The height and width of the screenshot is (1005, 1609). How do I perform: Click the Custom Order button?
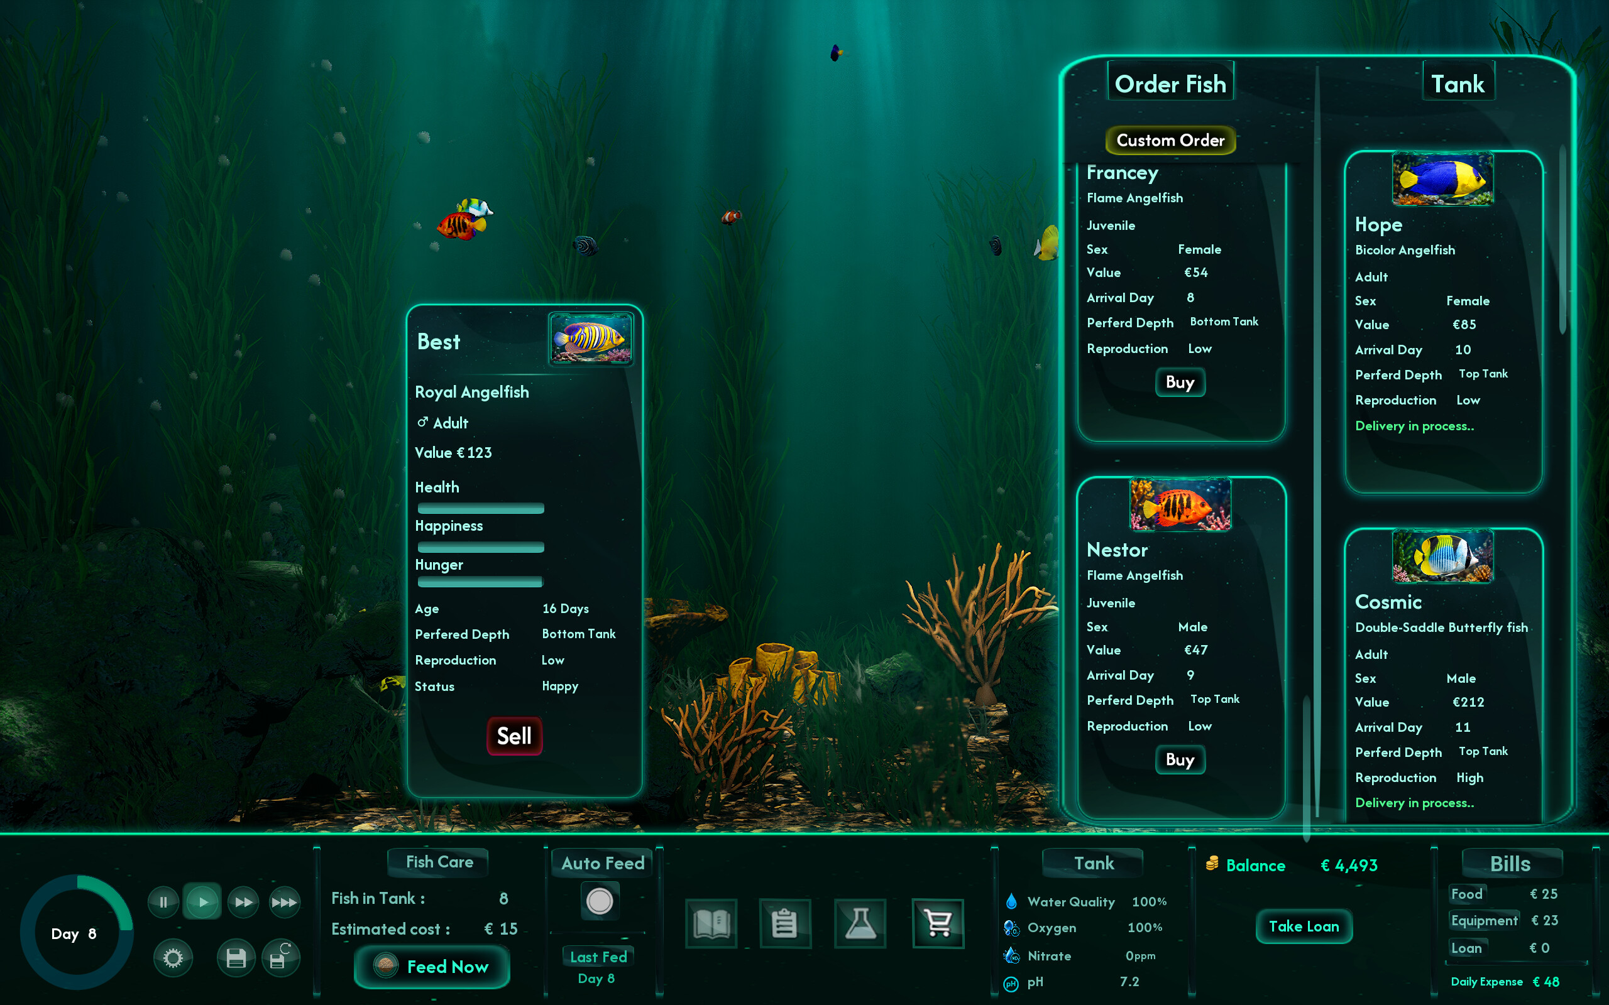[x=1170, y=140]
